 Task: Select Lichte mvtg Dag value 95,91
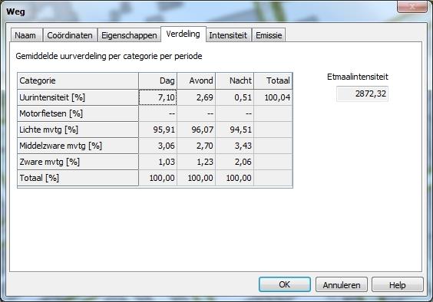tap(157, 130)
